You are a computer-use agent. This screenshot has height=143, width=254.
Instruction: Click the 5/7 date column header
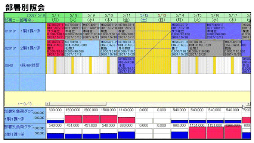coord(56,16)
